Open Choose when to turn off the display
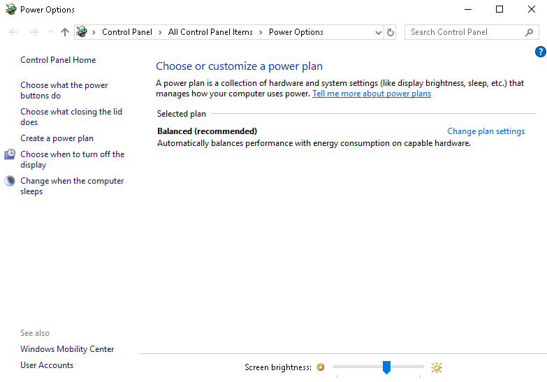 click(72, 159)
